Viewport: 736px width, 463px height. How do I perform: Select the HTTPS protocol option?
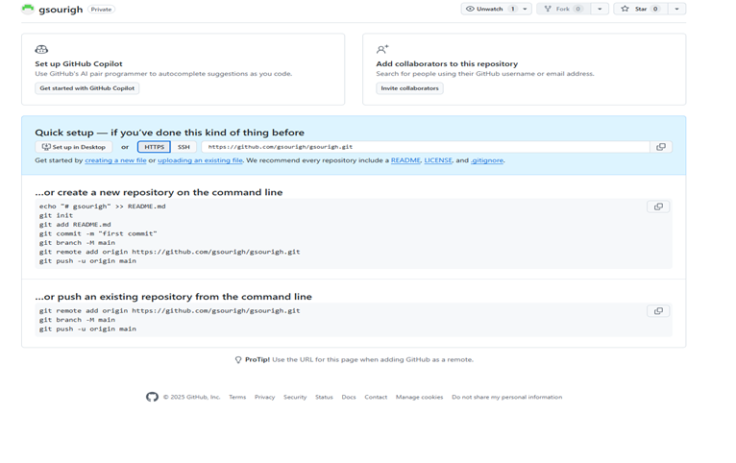coord(154,147)
